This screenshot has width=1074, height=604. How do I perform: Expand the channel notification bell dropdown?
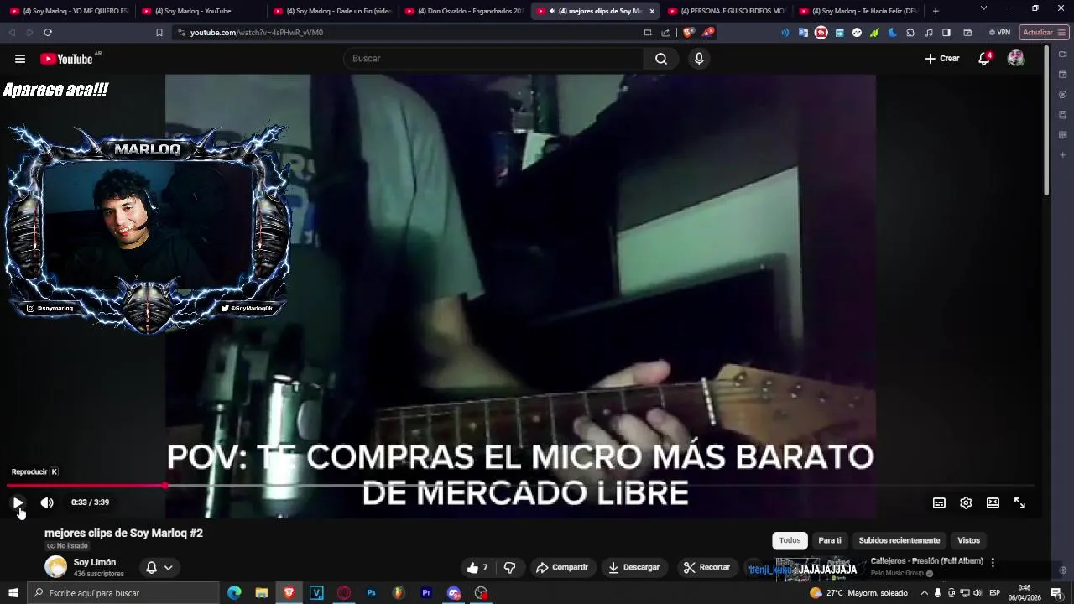click(x=159, y=568)
